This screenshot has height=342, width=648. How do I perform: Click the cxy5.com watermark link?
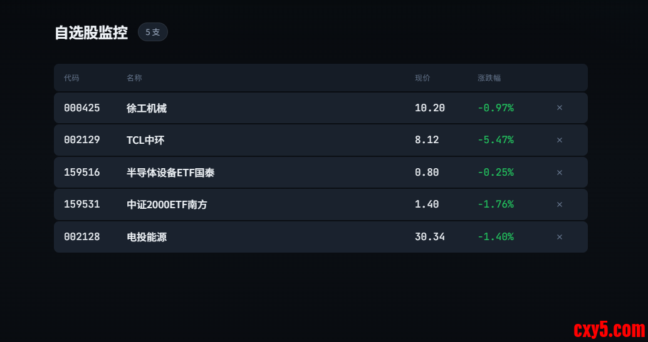[x=609, y=329]
